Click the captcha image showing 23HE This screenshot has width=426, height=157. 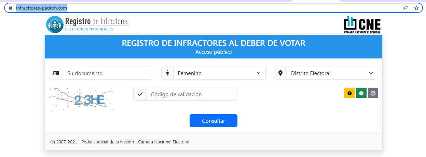[x=82, y=99]
